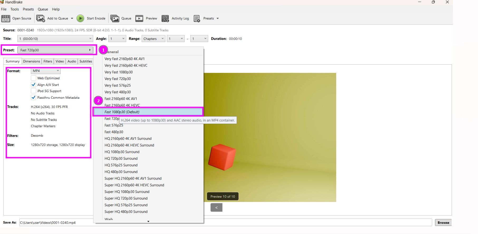Click the Save As file path field

click(226, 222)
